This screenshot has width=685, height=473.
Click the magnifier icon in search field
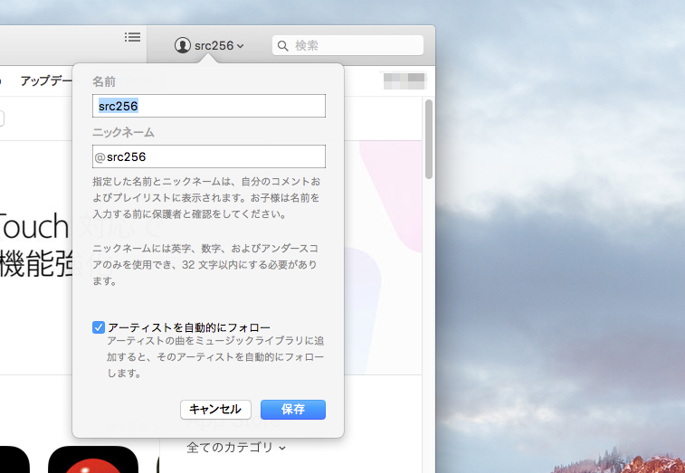click(x=282, y=46)
